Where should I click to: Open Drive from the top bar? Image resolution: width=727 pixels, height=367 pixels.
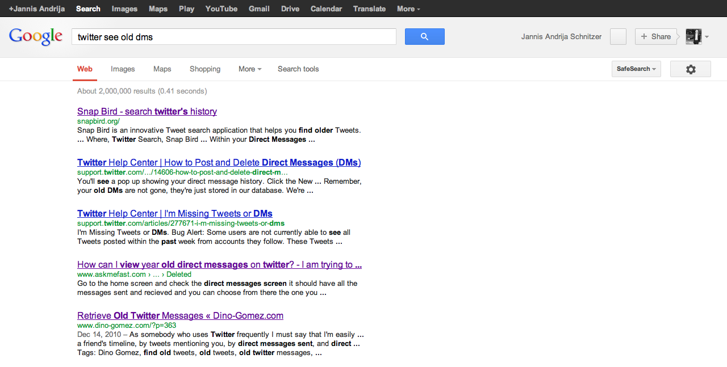tap(290, 9)
